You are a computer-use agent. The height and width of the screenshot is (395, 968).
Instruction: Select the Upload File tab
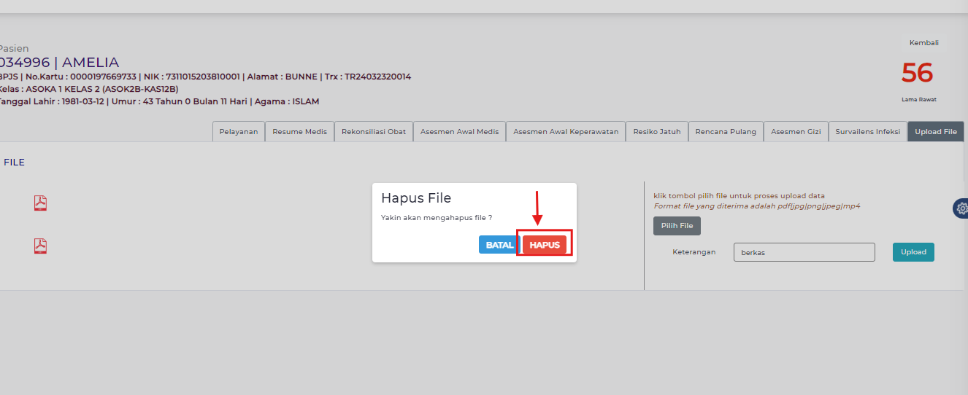(935, 132)
